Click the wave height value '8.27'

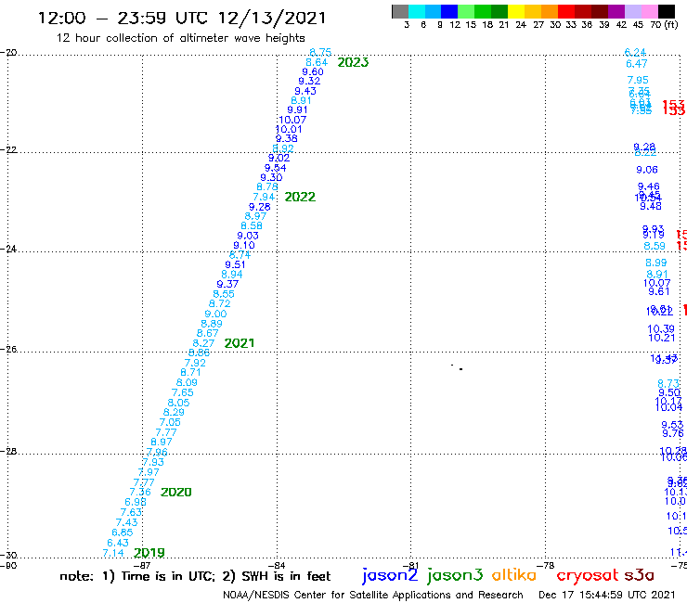203,343
